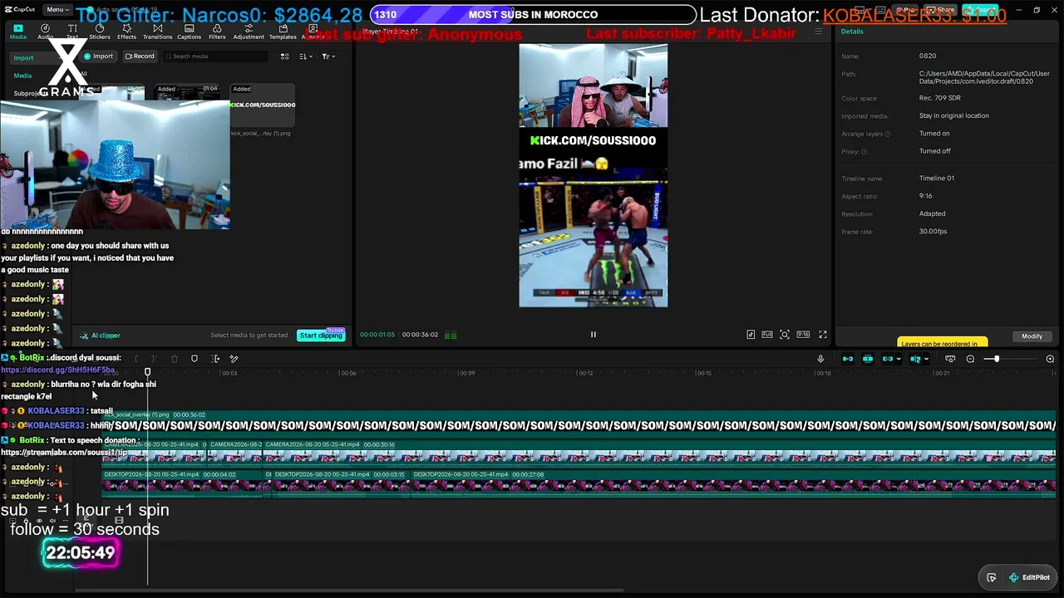Viewport: 1064px width, 598px height.
Task: Click the timeline playhead marker
Action: point(148,372)
